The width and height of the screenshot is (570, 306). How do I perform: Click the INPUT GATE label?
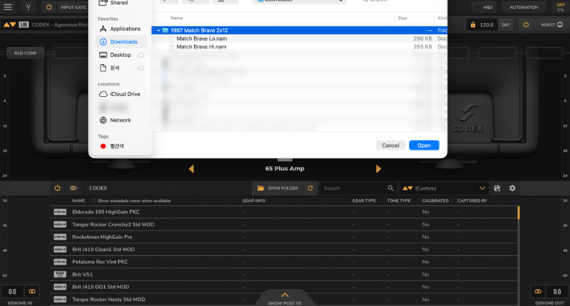73,7
